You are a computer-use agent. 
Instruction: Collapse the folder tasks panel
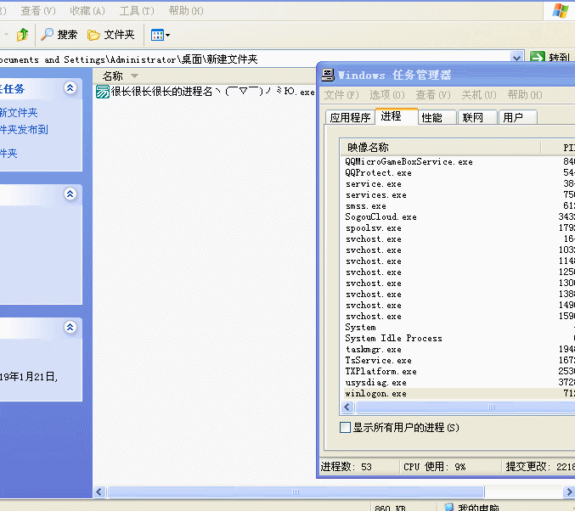70,88
